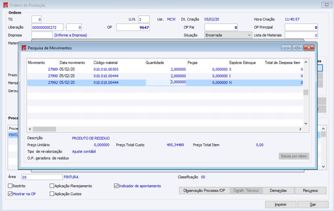This screenshot has height=211, width=334.
Task: Maximize the Pesquisa de Movimentos dialog
Action: coord(297,48)
